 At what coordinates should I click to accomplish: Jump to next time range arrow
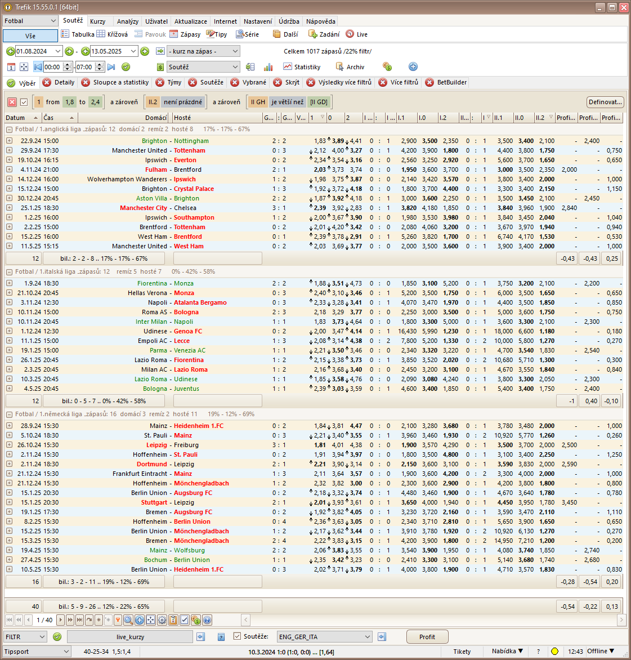click(x=111, y=67)
